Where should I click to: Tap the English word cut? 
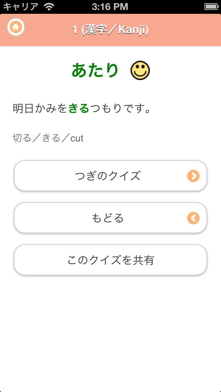coord(77,138)
